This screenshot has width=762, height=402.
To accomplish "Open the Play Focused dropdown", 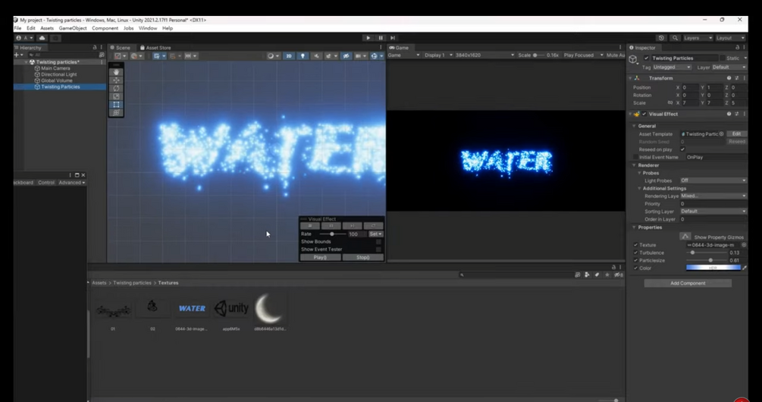I will coord(584,55).
